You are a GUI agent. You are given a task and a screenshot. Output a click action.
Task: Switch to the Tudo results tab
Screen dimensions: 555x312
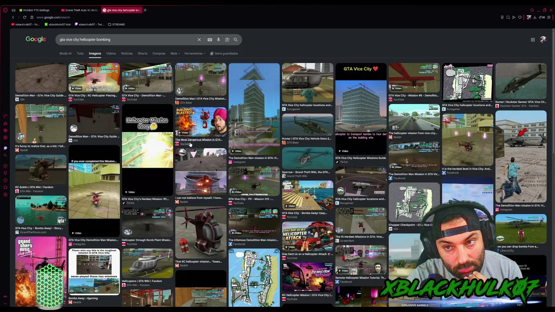click(x=80, y=53)
